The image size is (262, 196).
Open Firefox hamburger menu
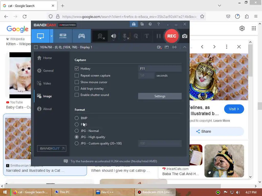click(x=256, y=16)
